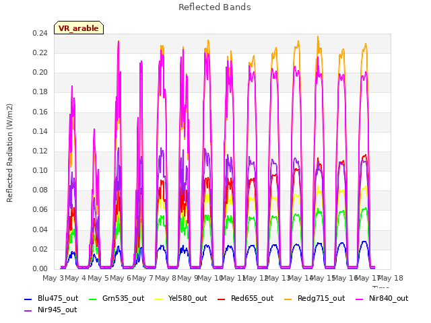The width and height of the screenshot is (431, 323).
Task: Click the 0.12 y-axis tick label
Action: pyautogui.click(x=40, y=151)
